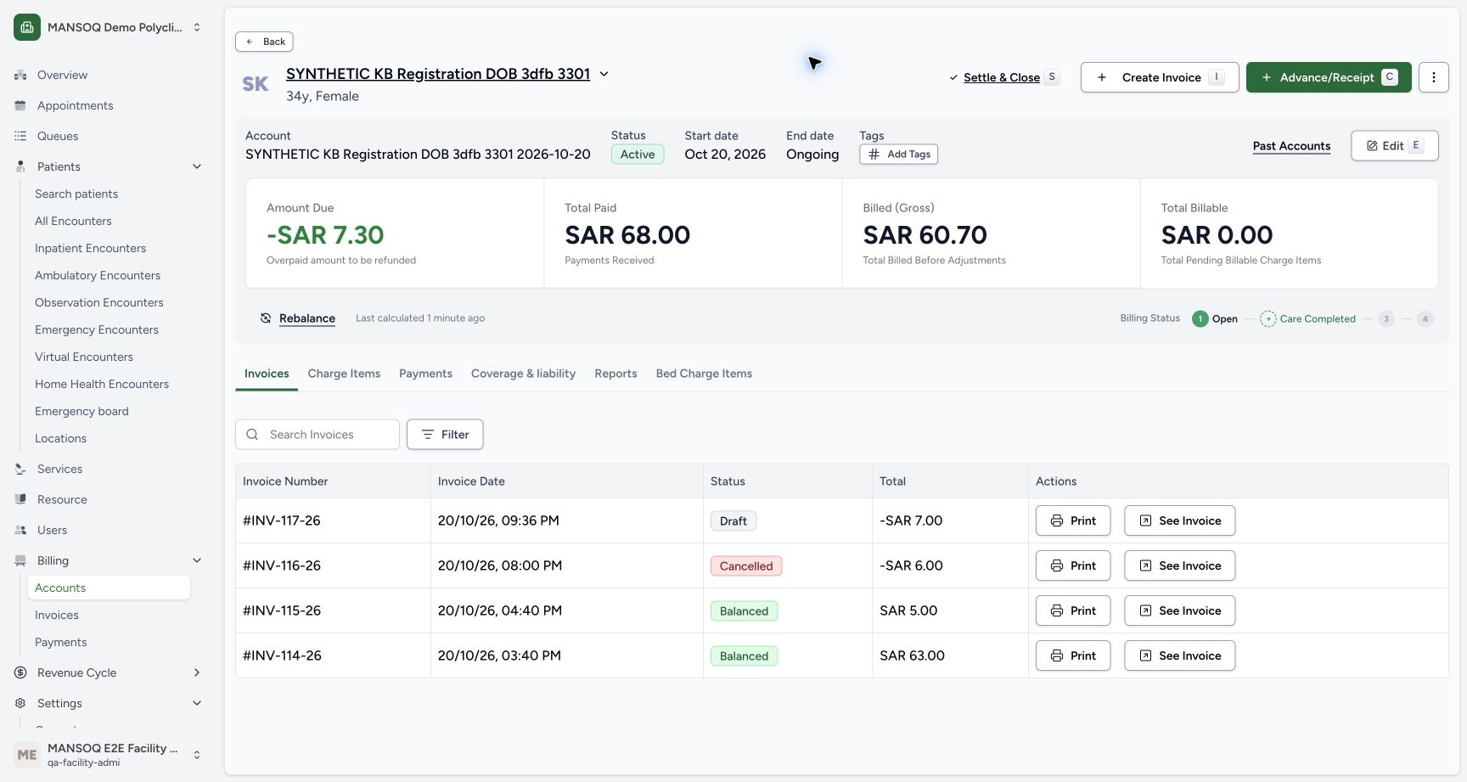Image resolution: width=1467 pixels, height=782 pixels.
Task: Click the Care Completed status step icon
Action: pos(1267,319)
